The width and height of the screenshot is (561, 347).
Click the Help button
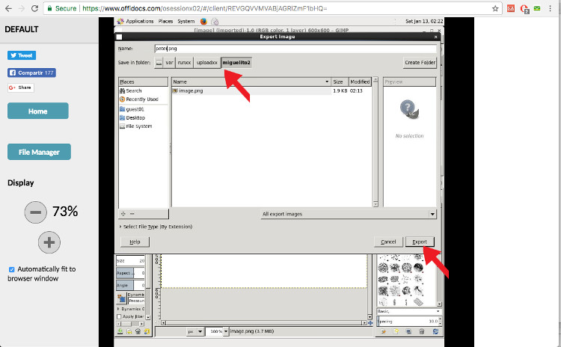click(135, 242)
